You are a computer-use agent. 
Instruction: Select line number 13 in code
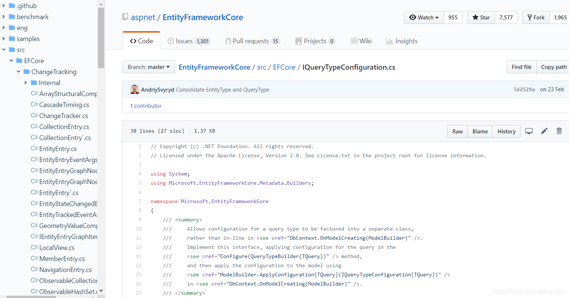point(138,256)
